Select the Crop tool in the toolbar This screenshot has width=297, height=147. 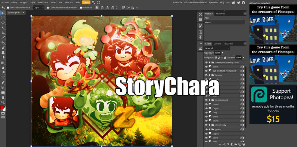[3, 33]
